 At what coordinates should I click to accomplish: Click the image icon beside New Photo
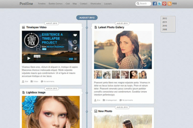coord(96,111)
